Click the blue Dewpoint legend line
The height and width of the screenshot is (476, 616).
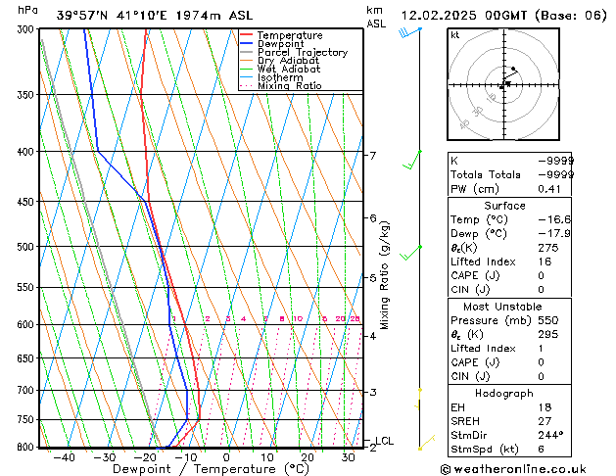[246, 44]
